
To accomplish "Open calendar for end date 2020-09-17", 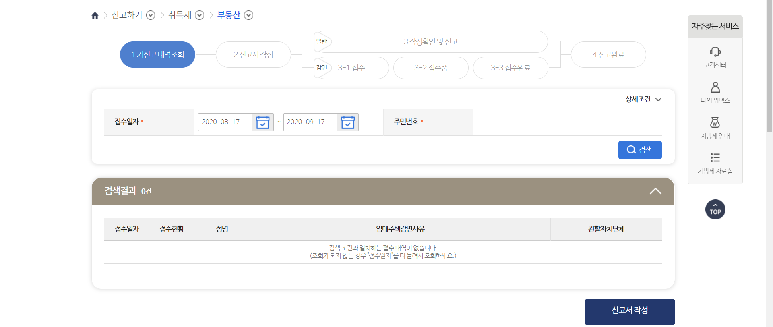I will (x=348, y=122).
